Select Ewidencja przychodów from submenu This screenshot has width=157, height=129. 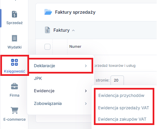(x=121, y=96)
